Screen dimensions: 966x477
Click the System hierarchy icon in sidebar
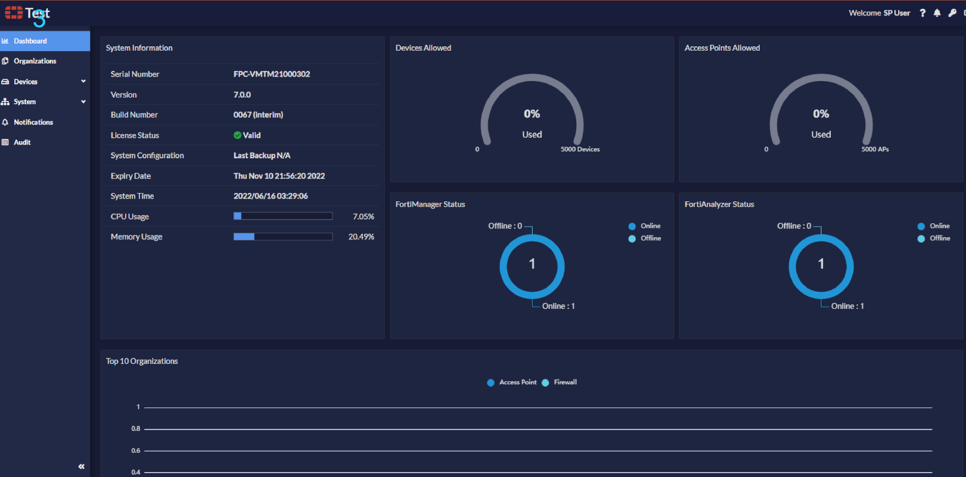tap(6, 102)
